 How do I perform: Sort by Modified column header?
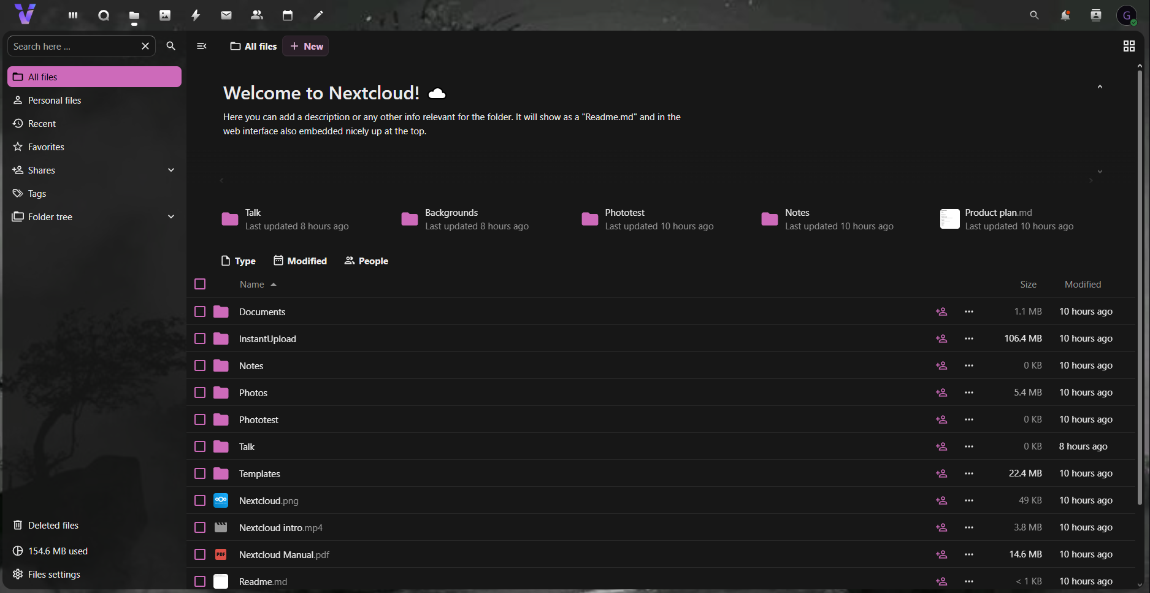(1083, 285)
